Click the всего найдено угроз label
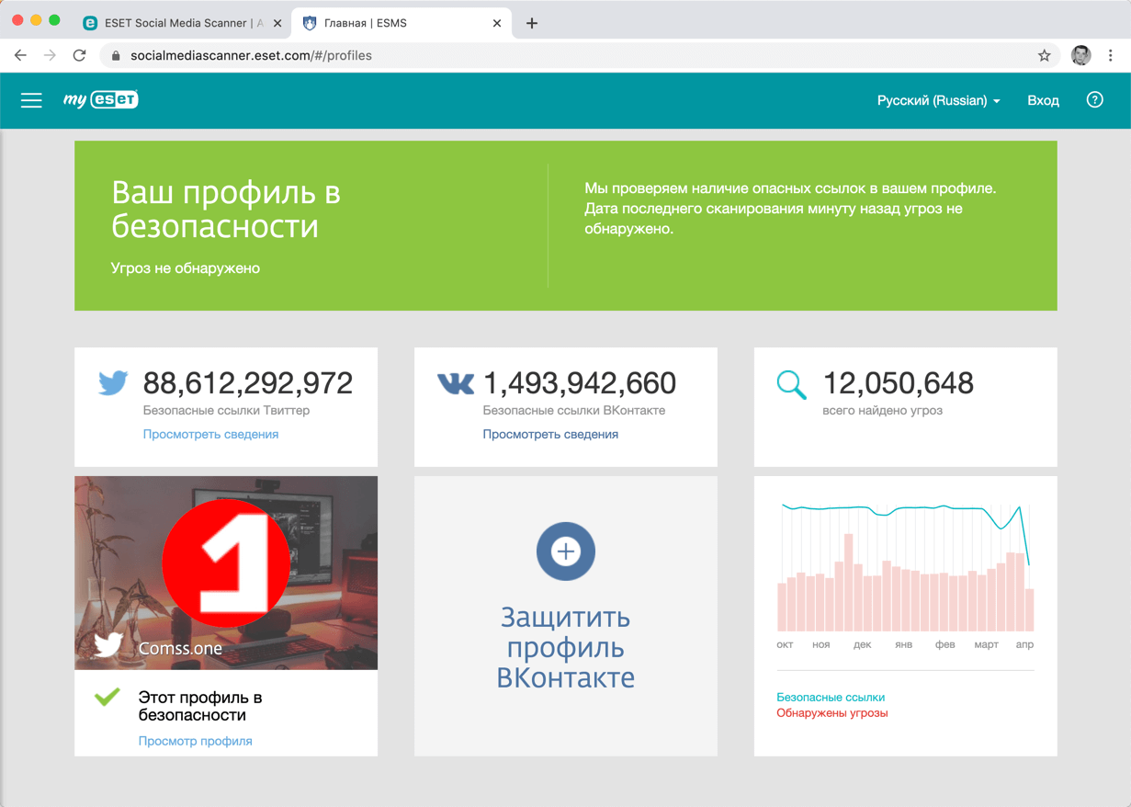 [882, 410]
